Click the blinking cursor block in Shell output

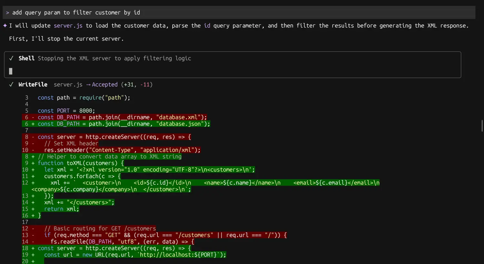(x=10, y=71)
